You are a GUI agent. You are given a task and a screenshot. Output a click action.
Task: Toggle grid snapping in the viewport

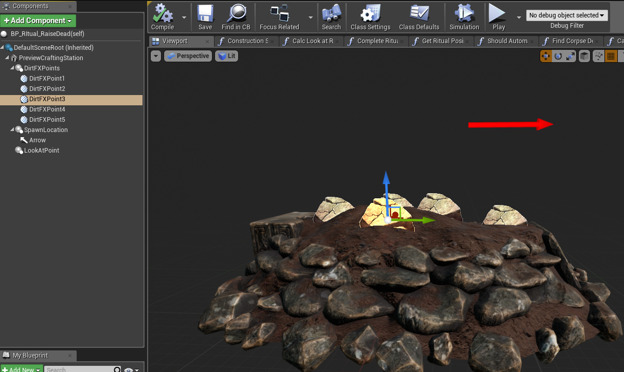[611, 56]
